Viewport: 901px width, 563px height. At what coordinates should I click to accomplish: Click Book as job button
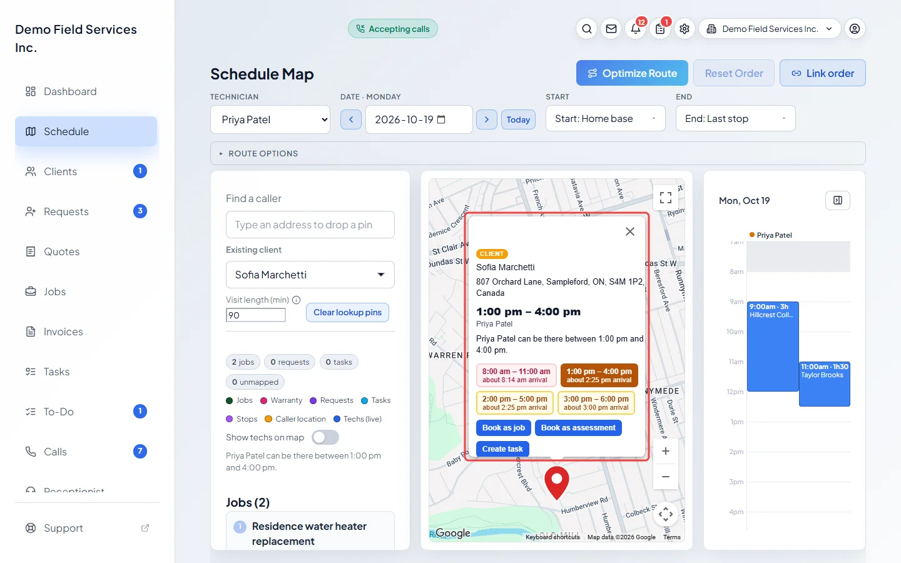click(x=504, y=428)
